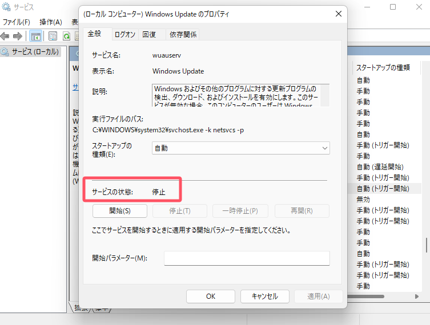
Task: Click the サービスの状態 value 停止
Action: 159,192
